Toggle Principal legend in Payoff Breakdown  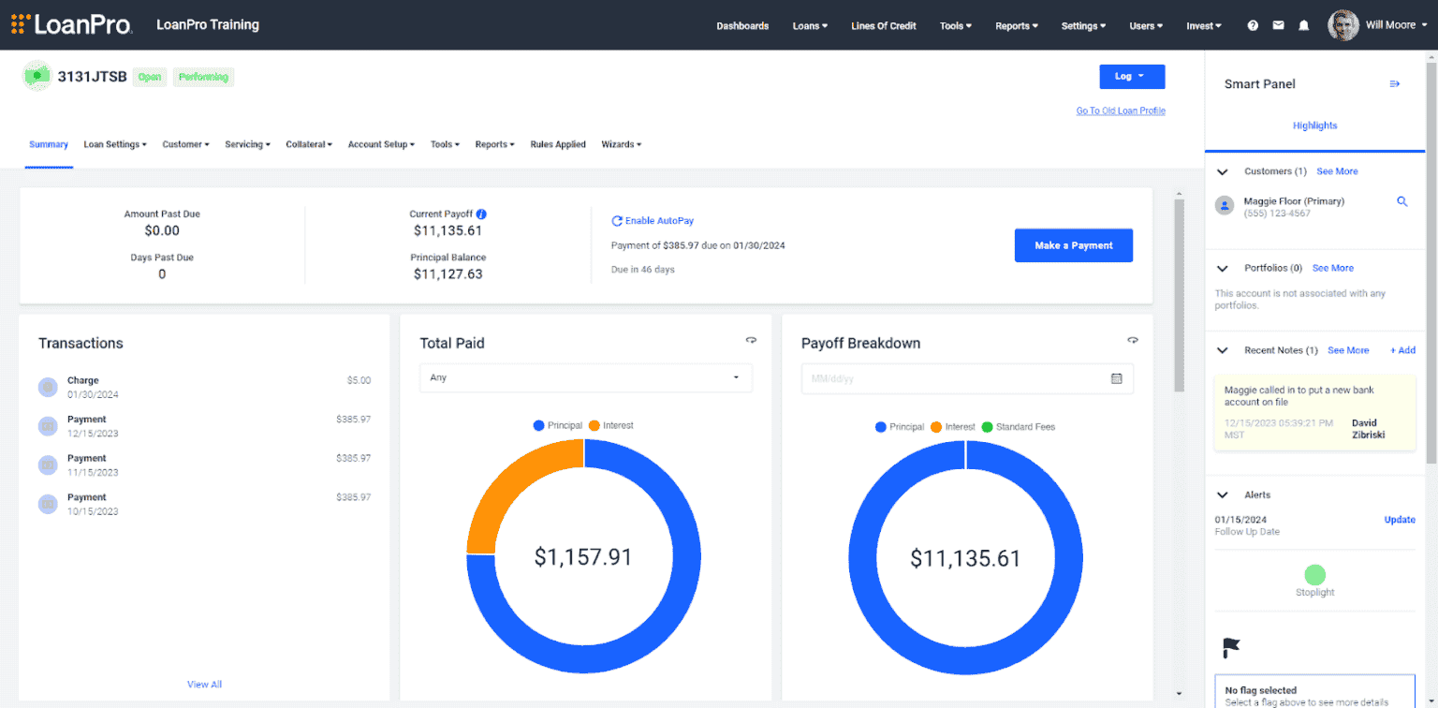point(900,427)
